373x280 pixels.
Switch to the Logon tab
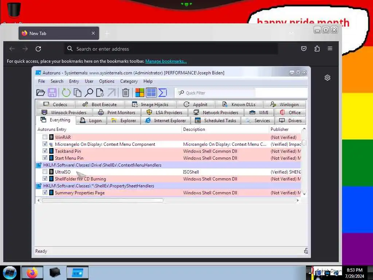[91, 120]
